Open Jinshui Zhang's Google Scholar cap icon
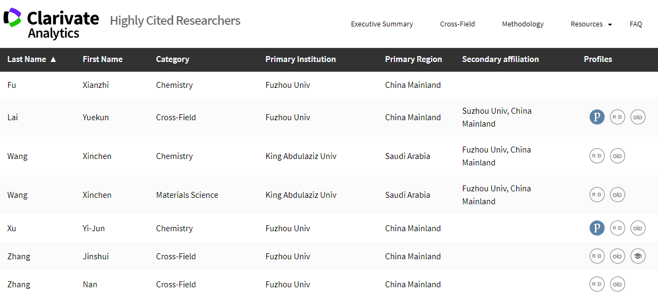Image resolution: width=658 pixels, height=304 pixels. [638, 256]
